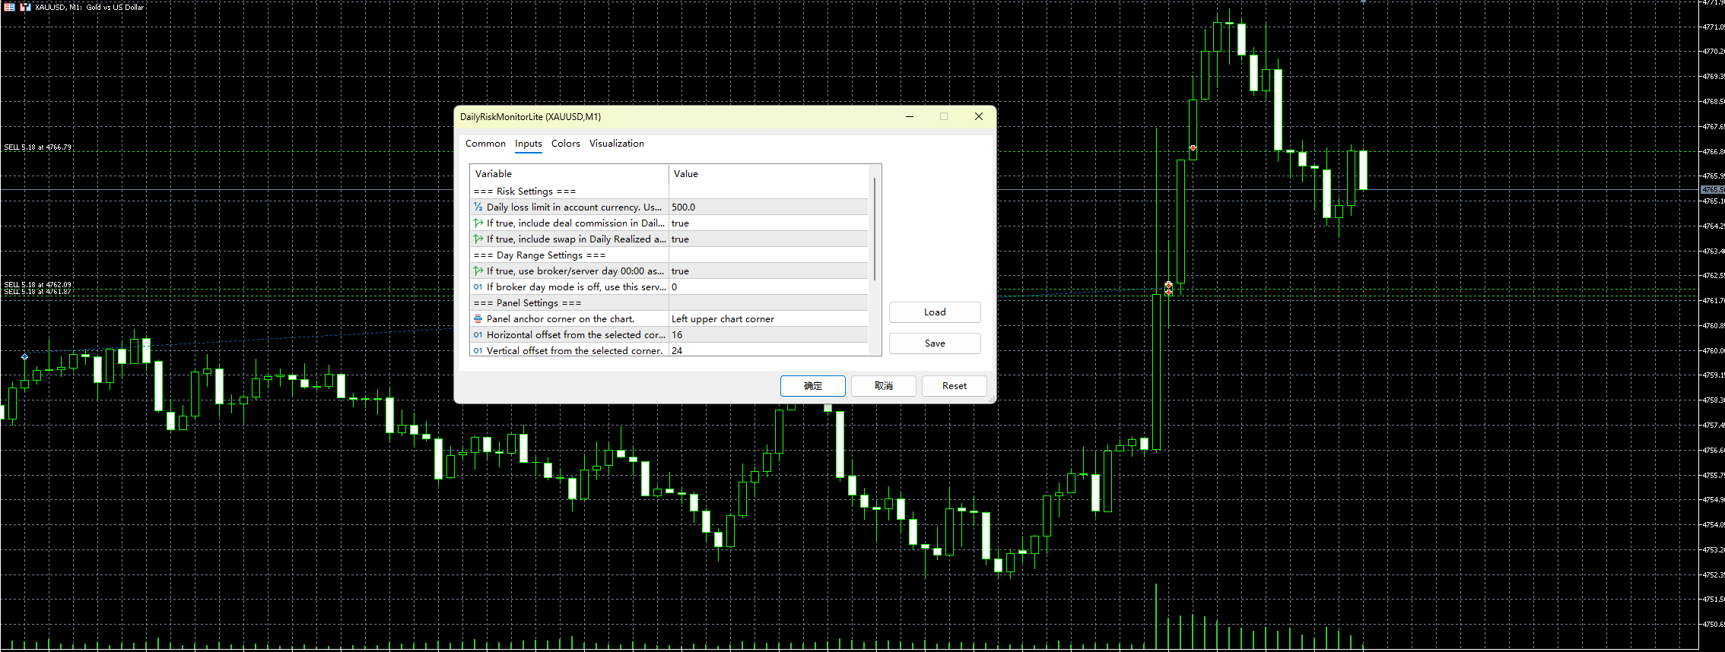
Task: Click the Reset button
Action: pyautogui.click(x=955, y=386)
